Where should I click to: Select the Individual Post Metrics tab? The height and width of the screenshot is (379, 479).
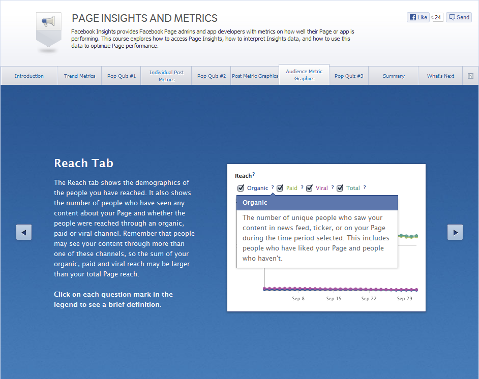coord(166,76)
